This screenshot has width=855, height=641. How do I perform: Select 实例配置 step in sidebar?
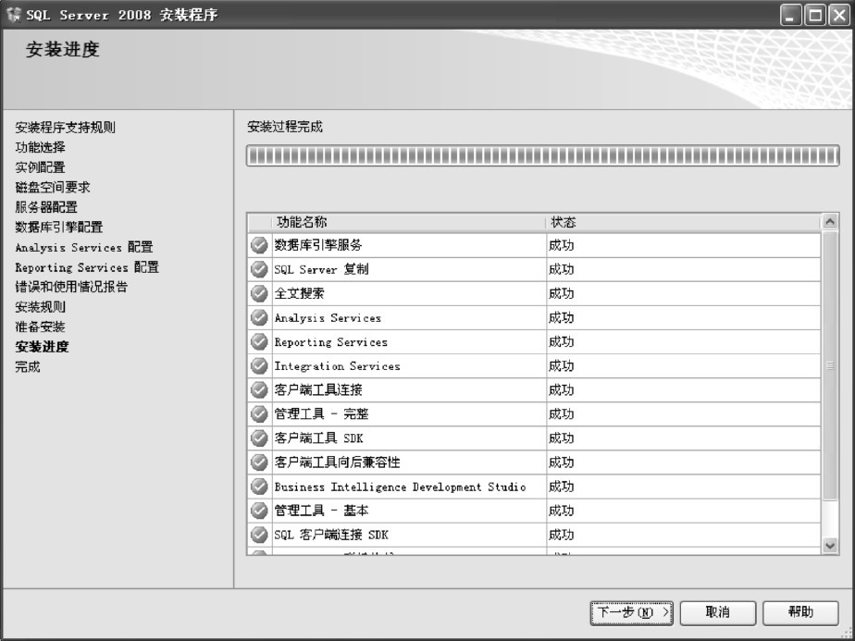coord(41,167)
